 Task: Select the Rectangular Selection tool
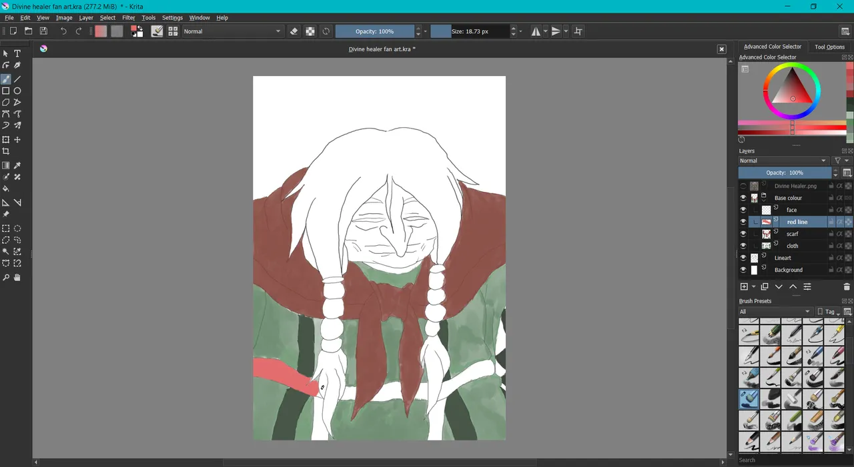point(6,229)
